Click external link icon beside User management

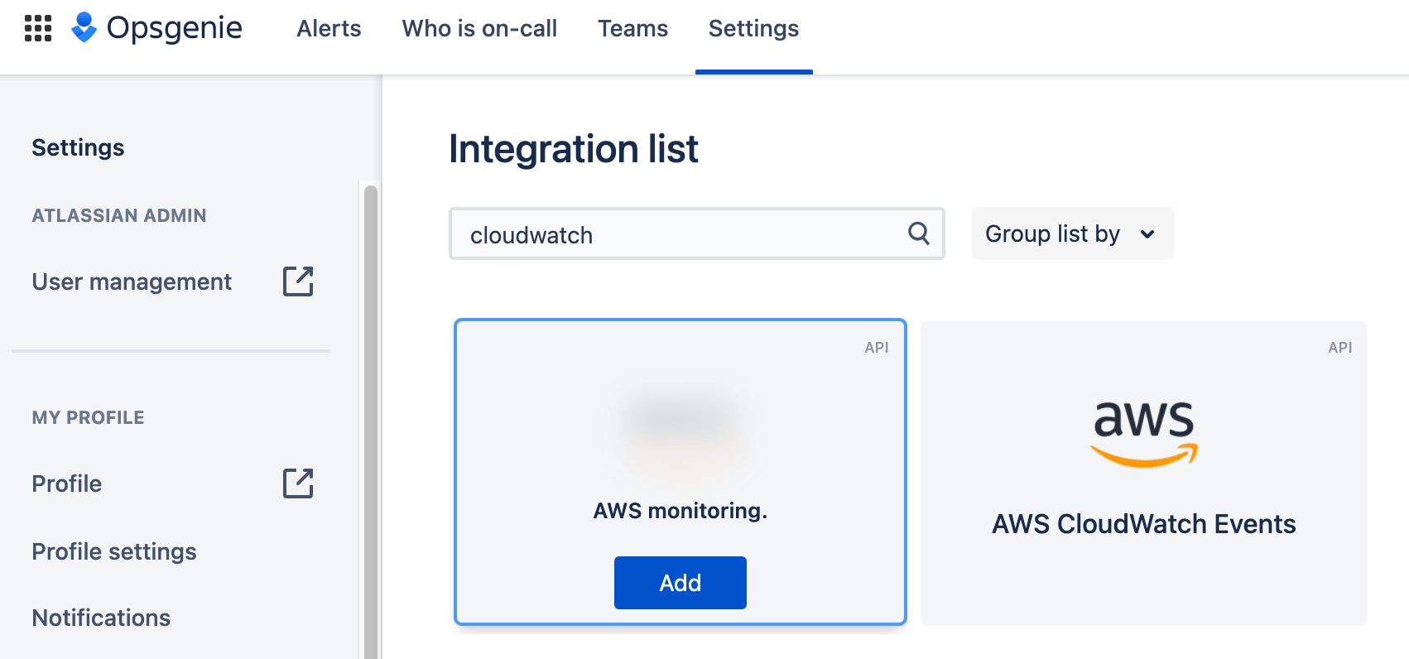[298, 281]
